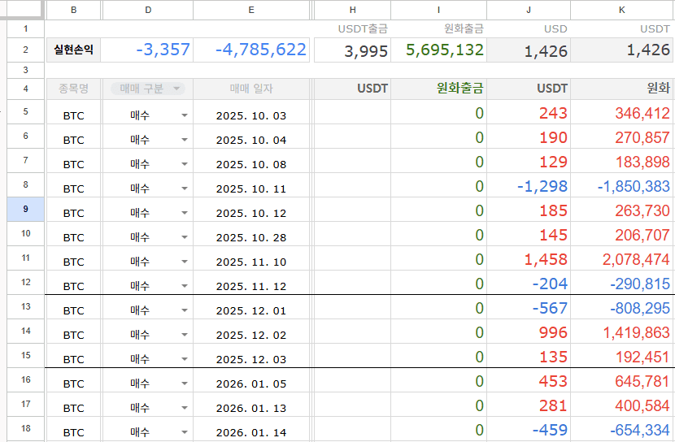This screenshot has height=442, width=675.
Task: Select the date cell 2026. 01. 13
Action: (x=251, y=405)
